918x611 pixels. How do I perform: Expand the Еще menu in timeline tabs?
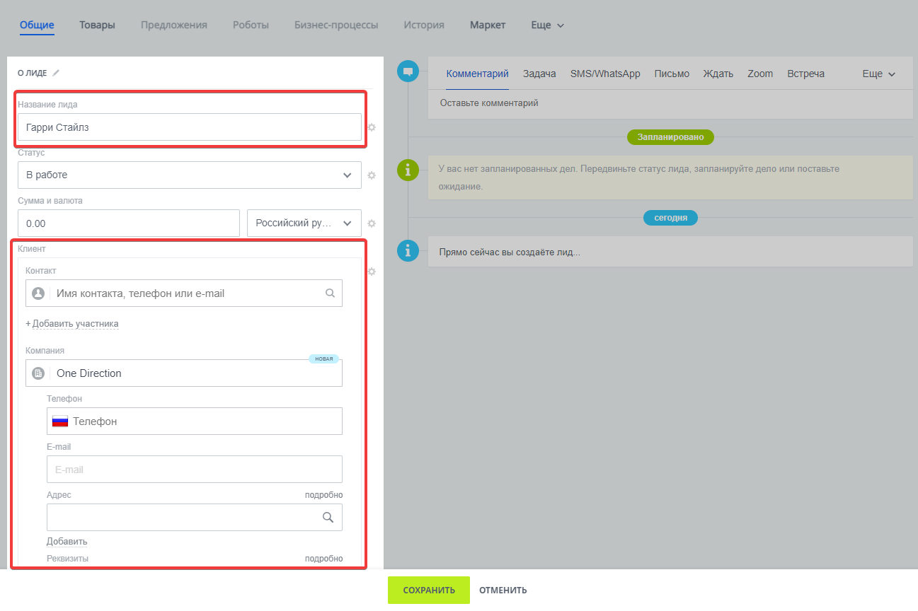pyautogui.click(x=878, y=74)
